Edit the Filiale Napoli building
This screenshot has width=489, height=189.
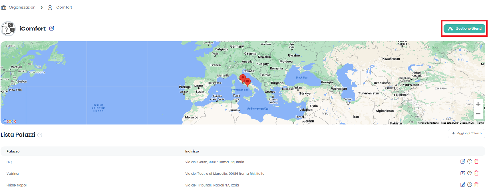(462, 185)
